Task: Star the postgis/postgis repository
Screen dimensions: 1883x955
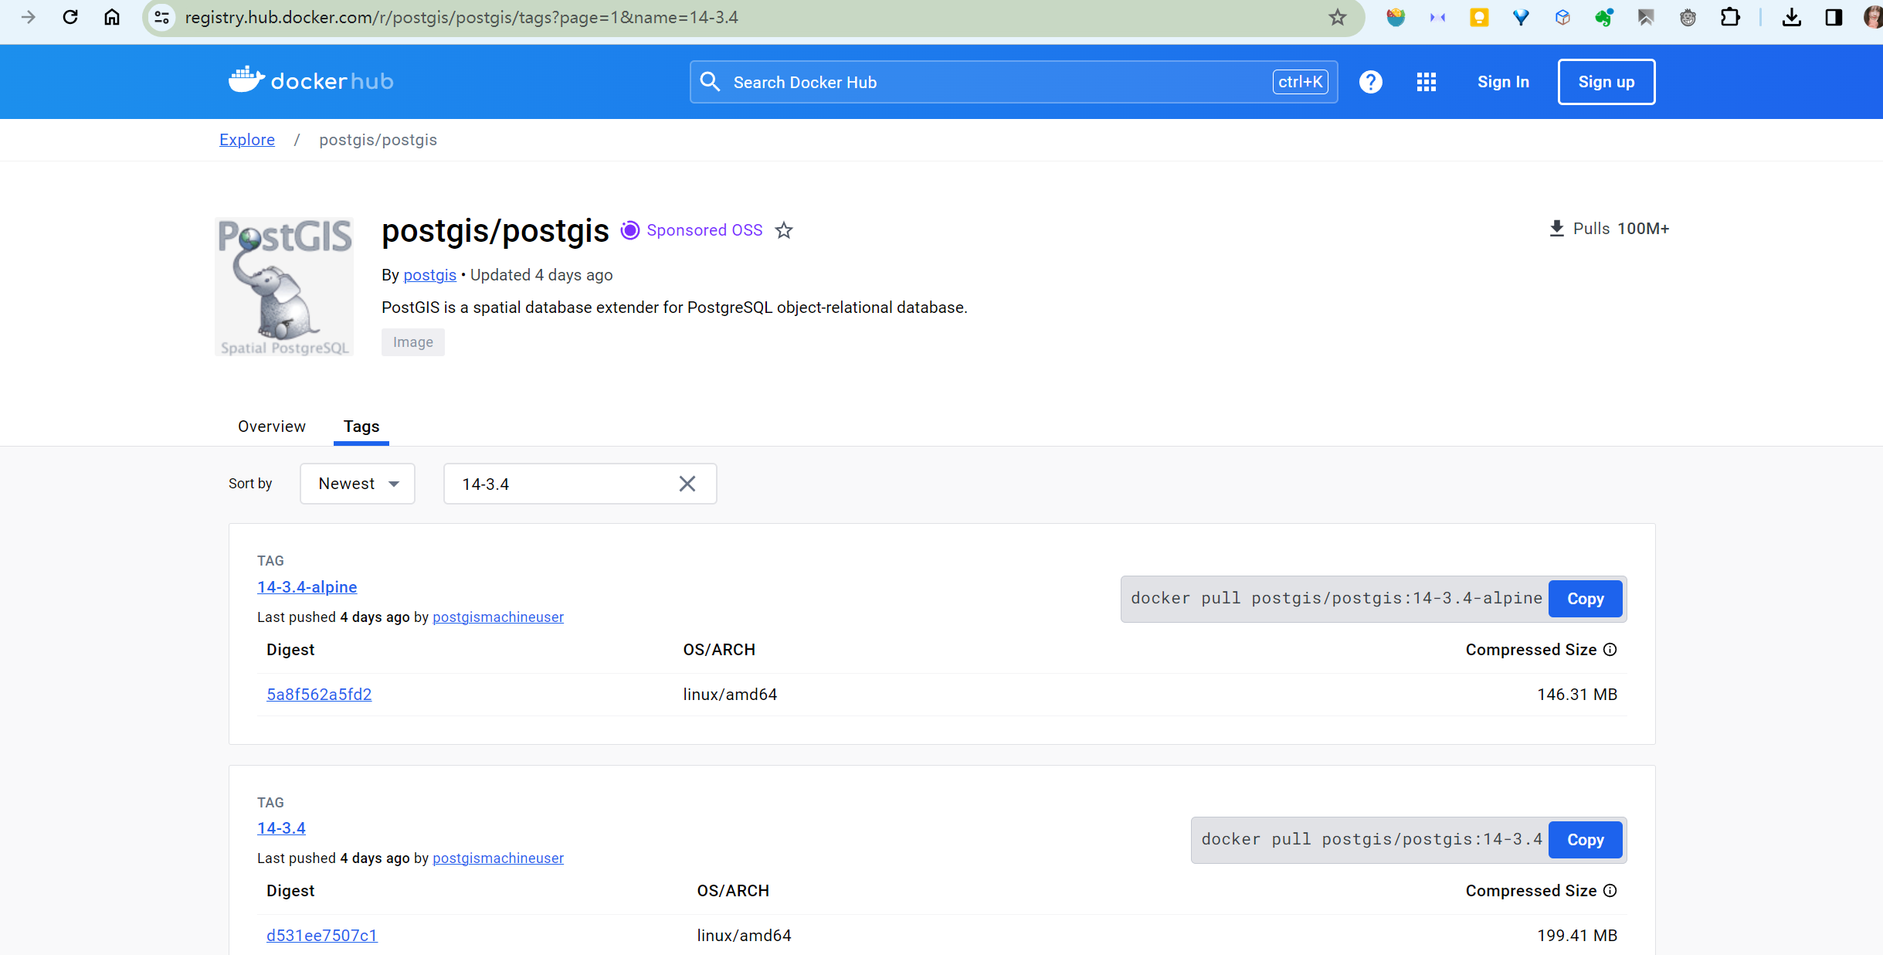Action: pyautogui.click(x=784, y=230)
